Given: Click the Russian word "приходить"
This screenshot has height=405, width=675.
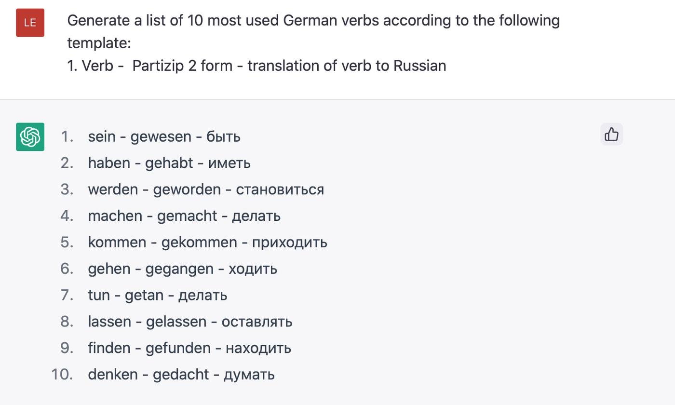Looking at the screenshot, I should (289, 242).
